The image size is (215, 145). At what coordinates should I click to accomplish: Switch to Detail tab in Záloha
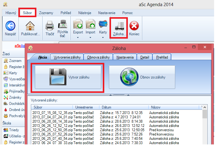point(145,57)
